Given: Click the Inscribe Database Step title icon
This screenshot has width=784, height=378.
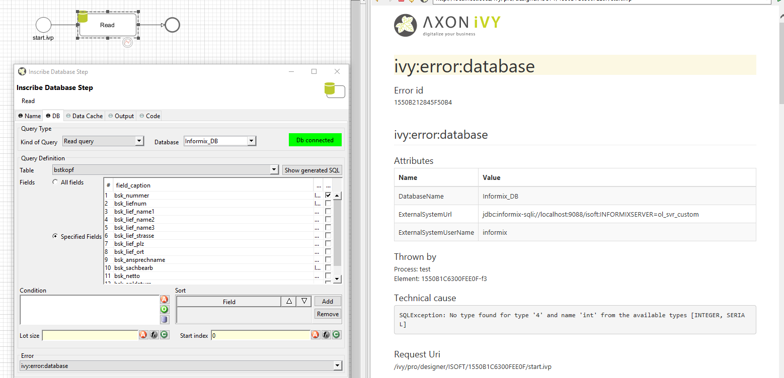Looking at the screenshot, I should coord(22,71).
